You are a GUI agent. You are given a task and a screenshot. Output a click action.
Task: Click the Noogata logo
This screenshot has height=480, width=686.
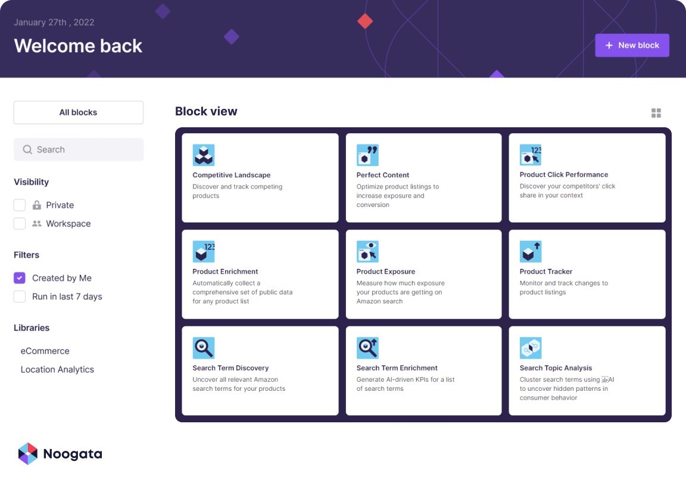click(60, 454)
